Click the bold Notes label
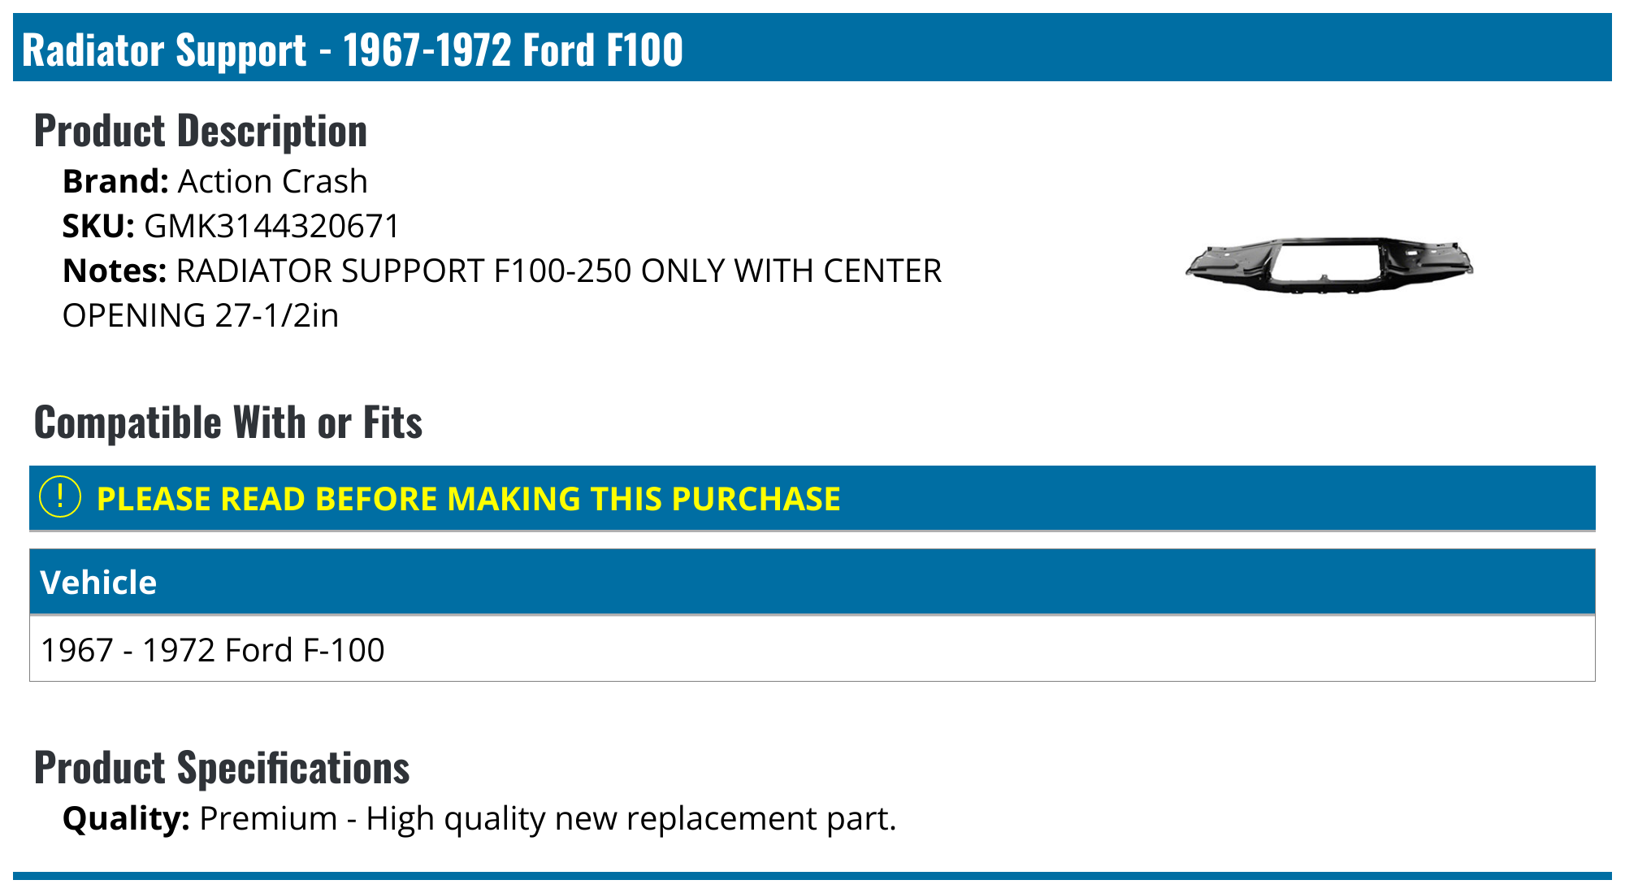Screen dimensions: 1625x893 click(115, 271)
